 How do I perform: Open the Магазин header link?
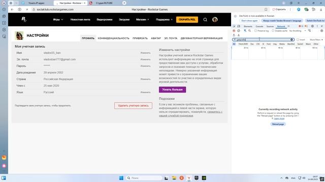(142, 20)
